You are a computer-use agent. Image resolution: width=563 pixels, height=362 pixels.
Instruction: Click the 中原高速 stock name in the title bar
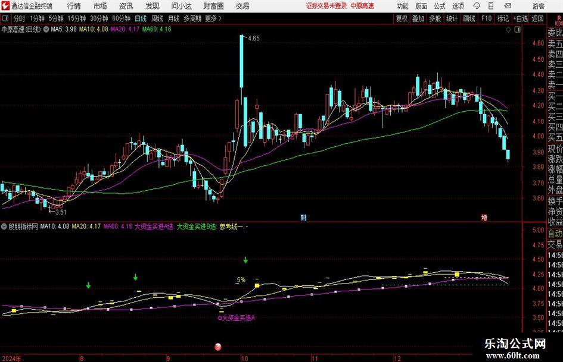tap(362, 6)
